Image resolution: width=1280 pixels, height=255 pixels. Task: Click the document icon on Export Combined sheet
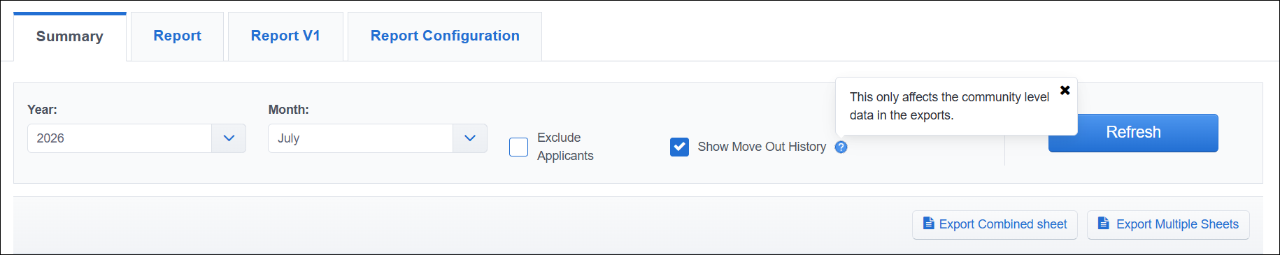pos(928,224)
